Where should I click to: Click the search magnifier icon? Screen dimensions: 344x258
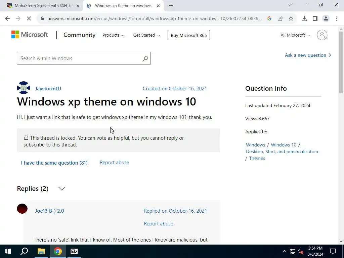145,58
